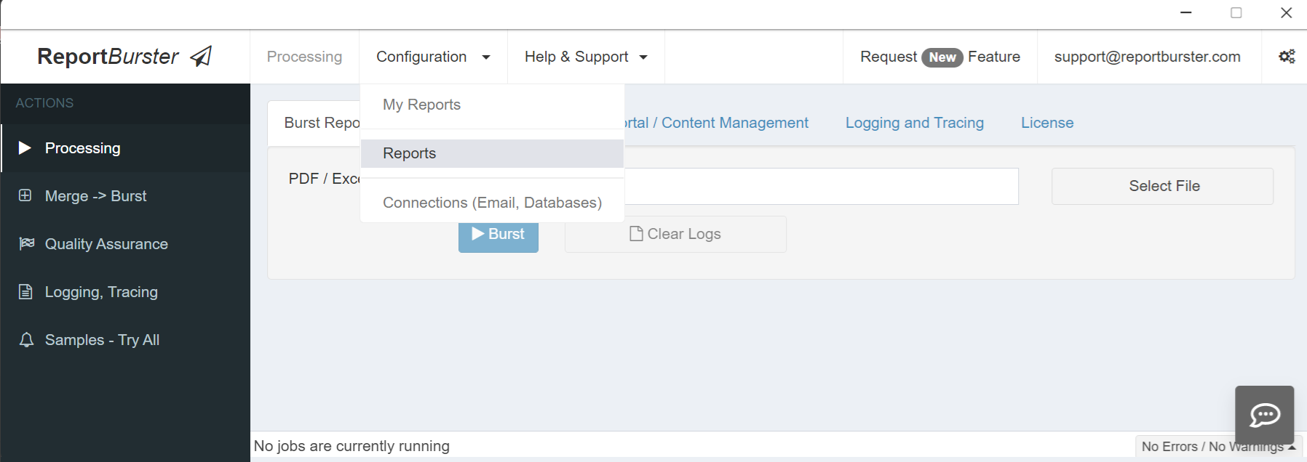Click the Merge -> Burst plus icon

25,195
